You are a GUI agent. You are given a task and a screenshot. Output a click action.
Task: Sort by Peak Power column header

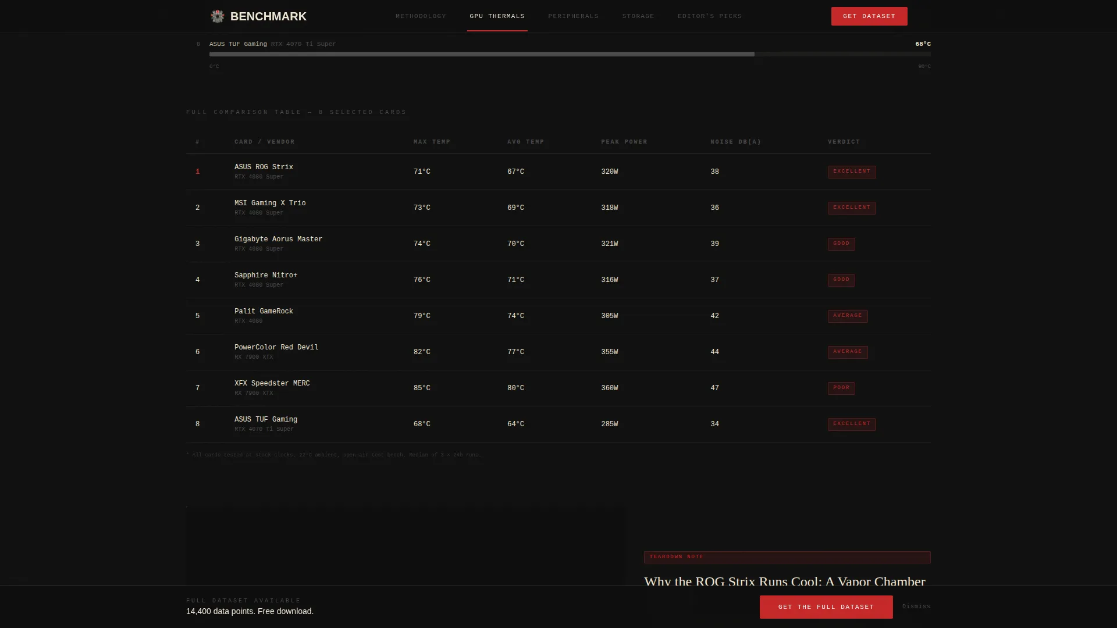(x=624, y=142)
